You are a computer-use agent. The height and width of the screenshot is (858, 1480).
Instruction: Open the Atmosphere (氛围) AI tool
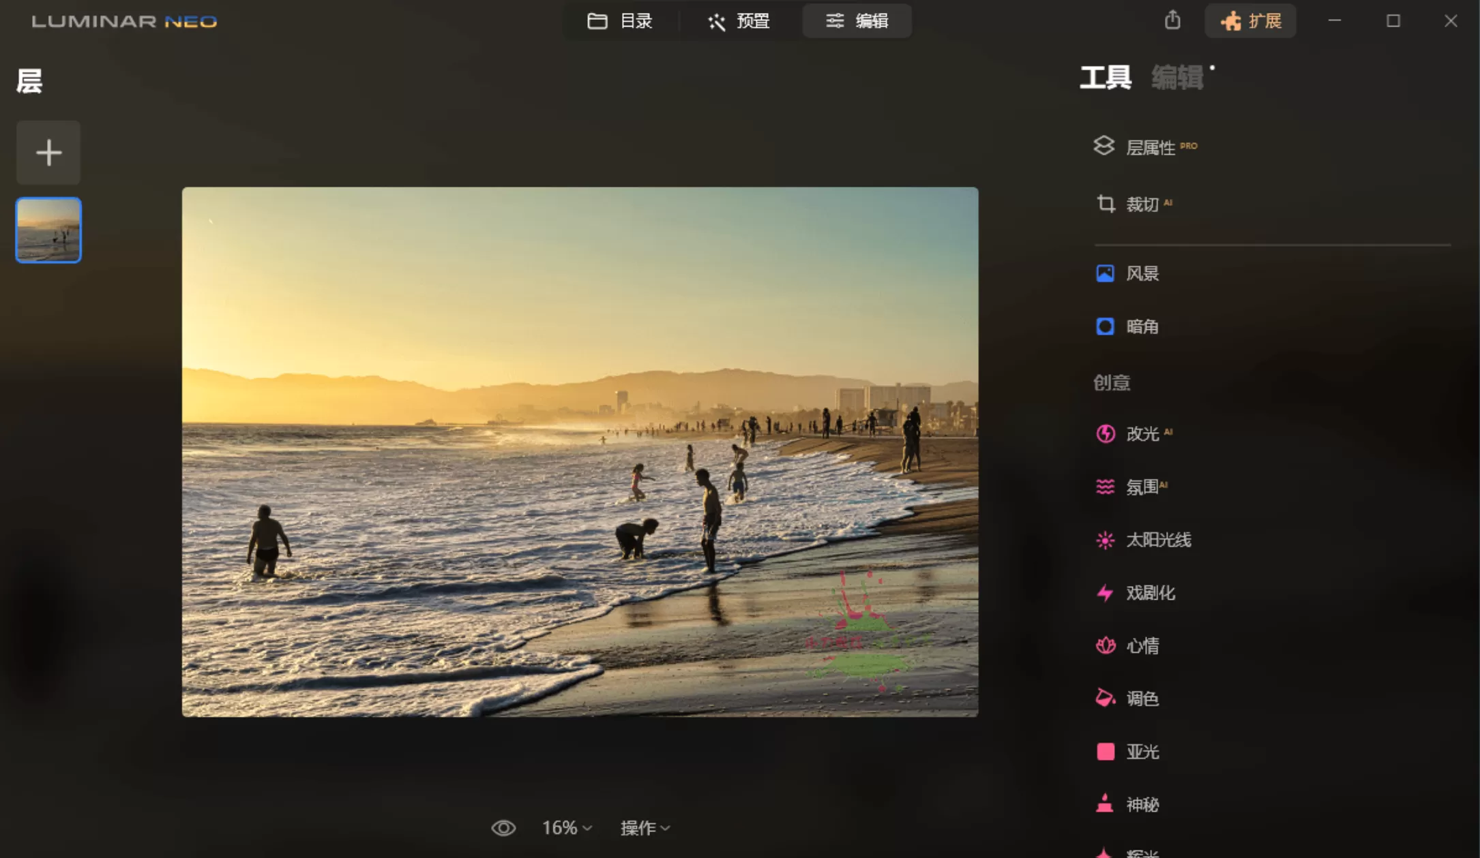click(x=1142, y=487)
